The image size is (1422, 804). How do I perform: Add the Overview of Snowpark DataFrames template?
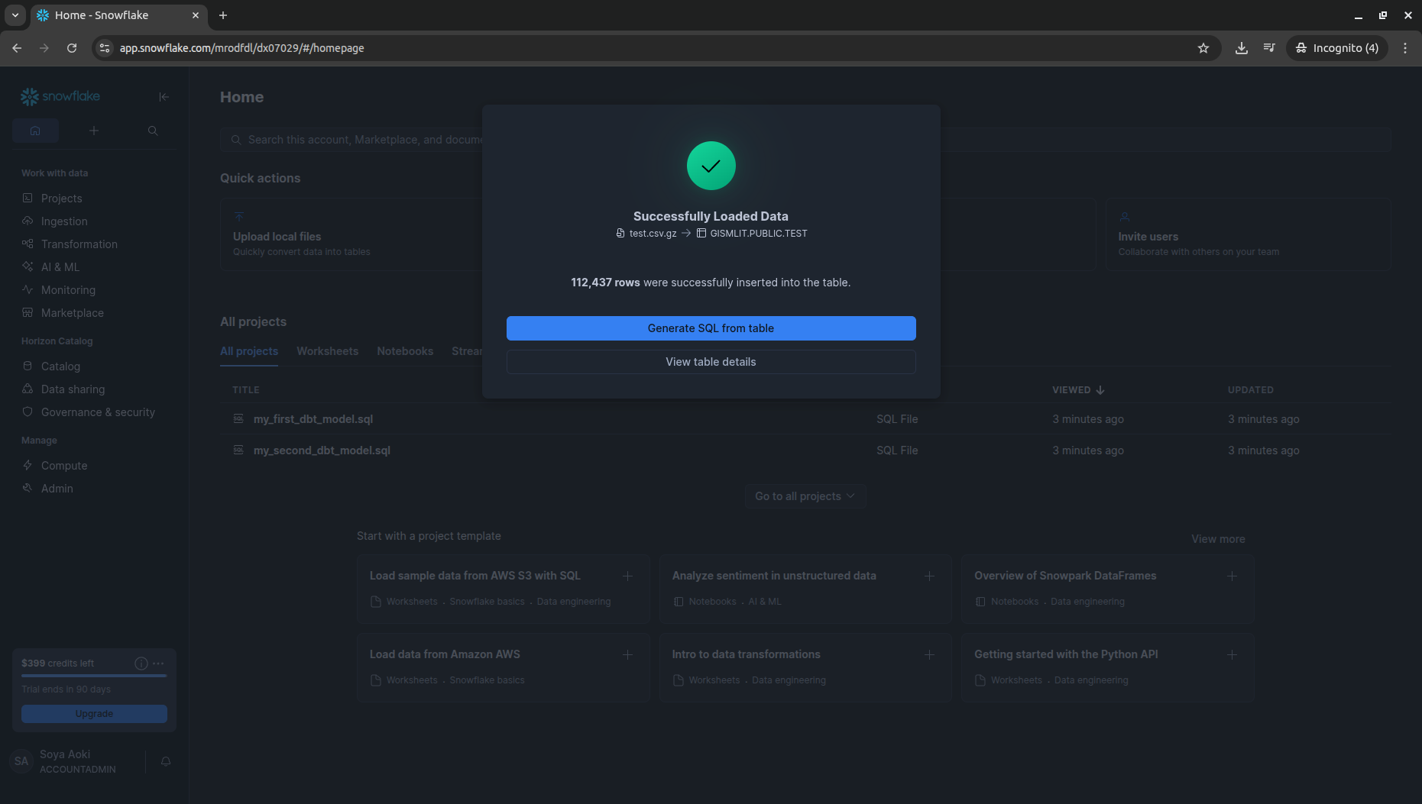click(x=1232, y=576)
